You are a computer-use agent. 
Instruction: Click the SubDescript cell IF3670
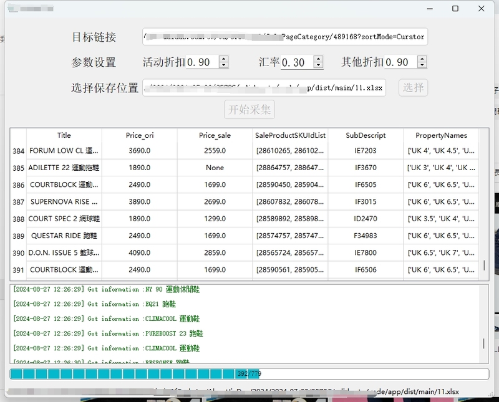(x=366, y=168)
